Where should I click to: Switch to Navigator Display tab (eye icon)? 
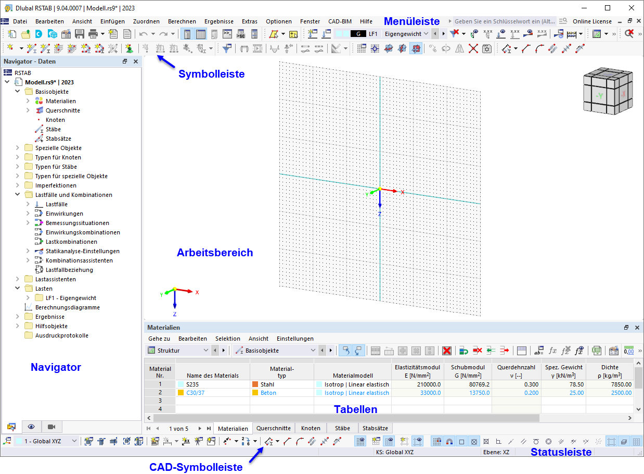coord(31,427)
